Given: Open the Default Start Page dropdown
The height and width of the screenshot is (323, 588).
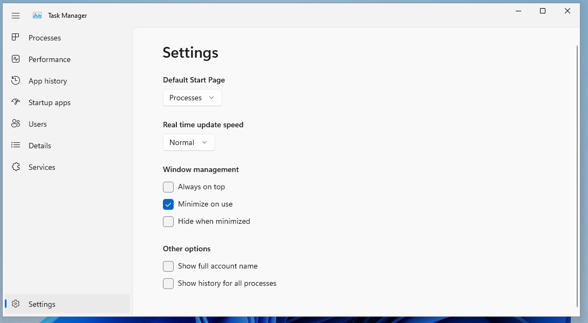Looking at the screenshot, I should pyautogui.click(x=192, y=98).
